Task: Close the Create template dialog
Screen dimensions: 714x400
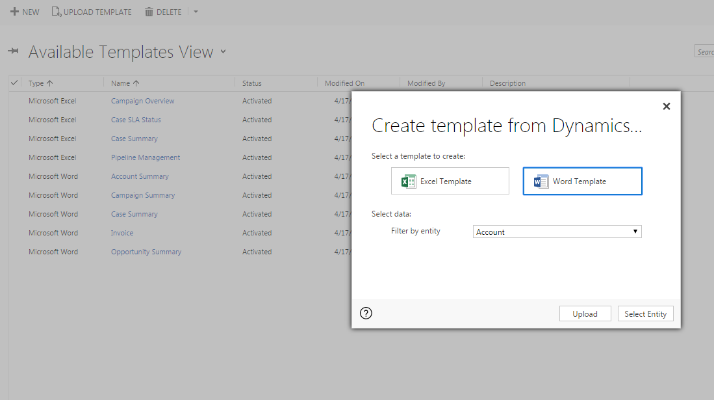Action: point(666,106)
